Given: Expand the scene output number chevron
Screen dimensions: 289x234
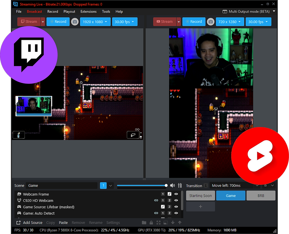Looking at the screenshot, I should click(111, 186).
